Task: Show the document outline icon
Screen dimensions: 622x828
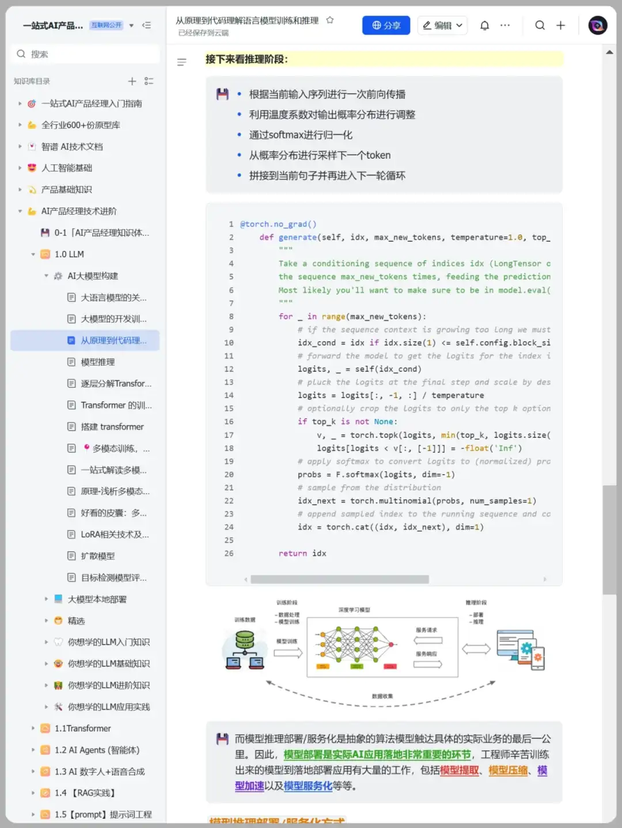Action: click(x=181, y=62)
